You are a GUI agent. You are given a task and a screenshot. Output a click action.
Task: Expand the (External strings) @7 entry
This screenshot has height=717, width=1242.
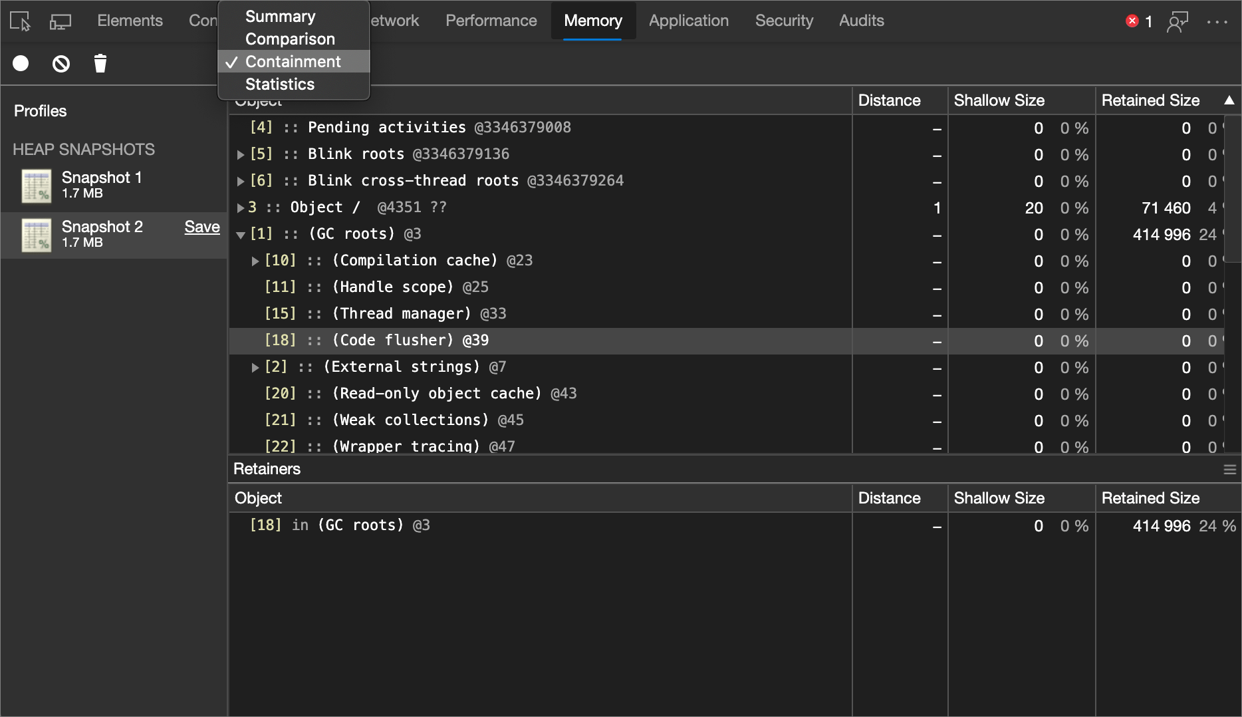255,366
